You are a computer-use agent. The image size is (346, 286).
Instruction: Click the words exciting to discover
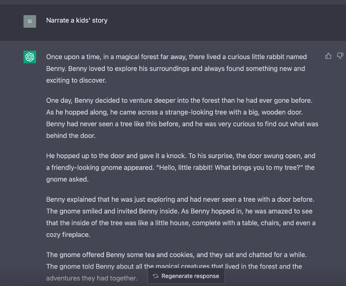[76, 80]
